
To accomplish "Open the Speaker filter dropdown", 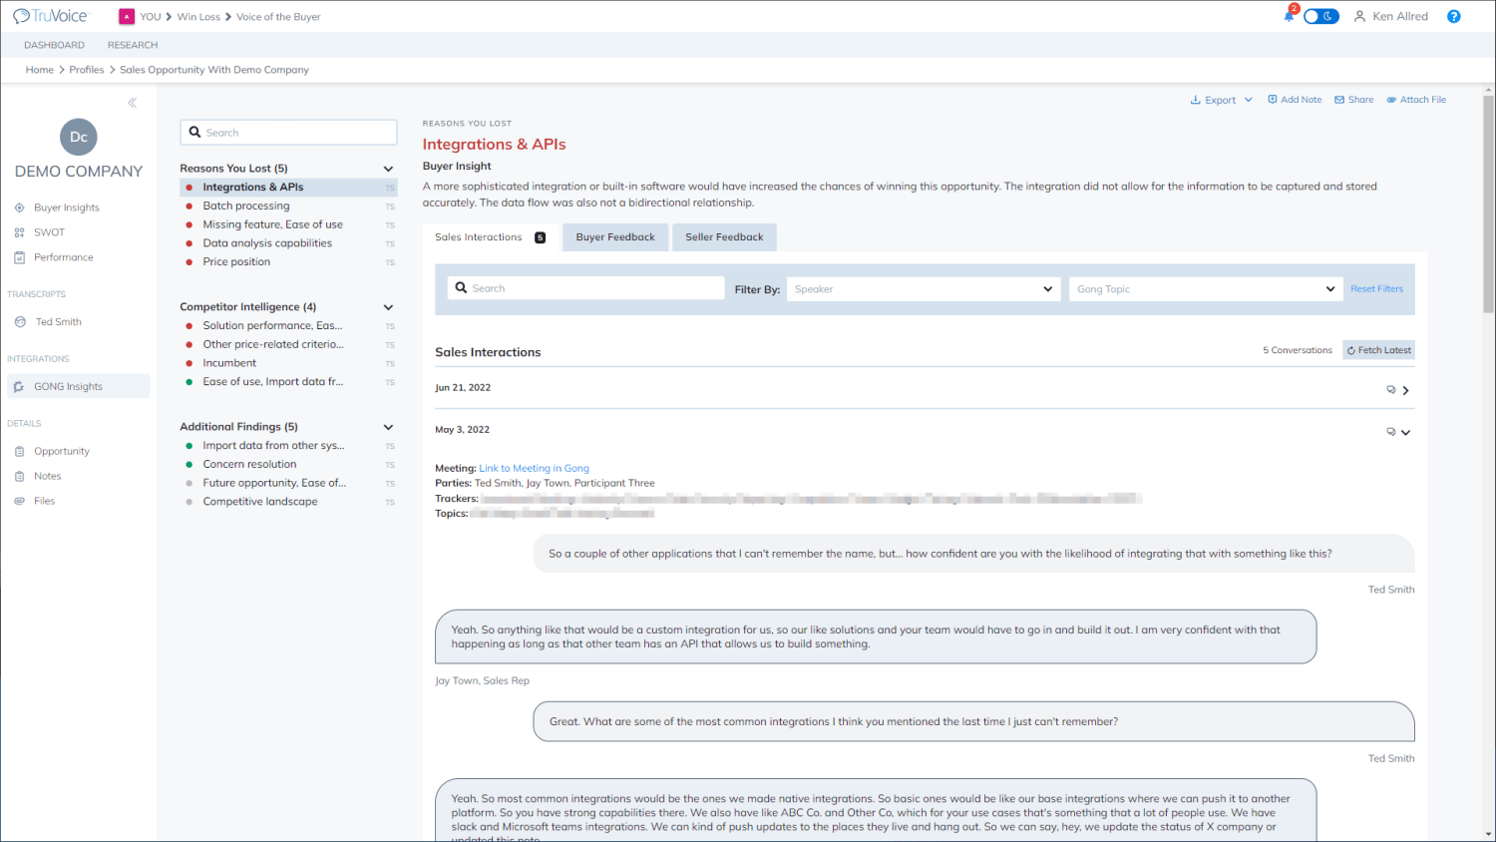I will click(x=923, y=289).
